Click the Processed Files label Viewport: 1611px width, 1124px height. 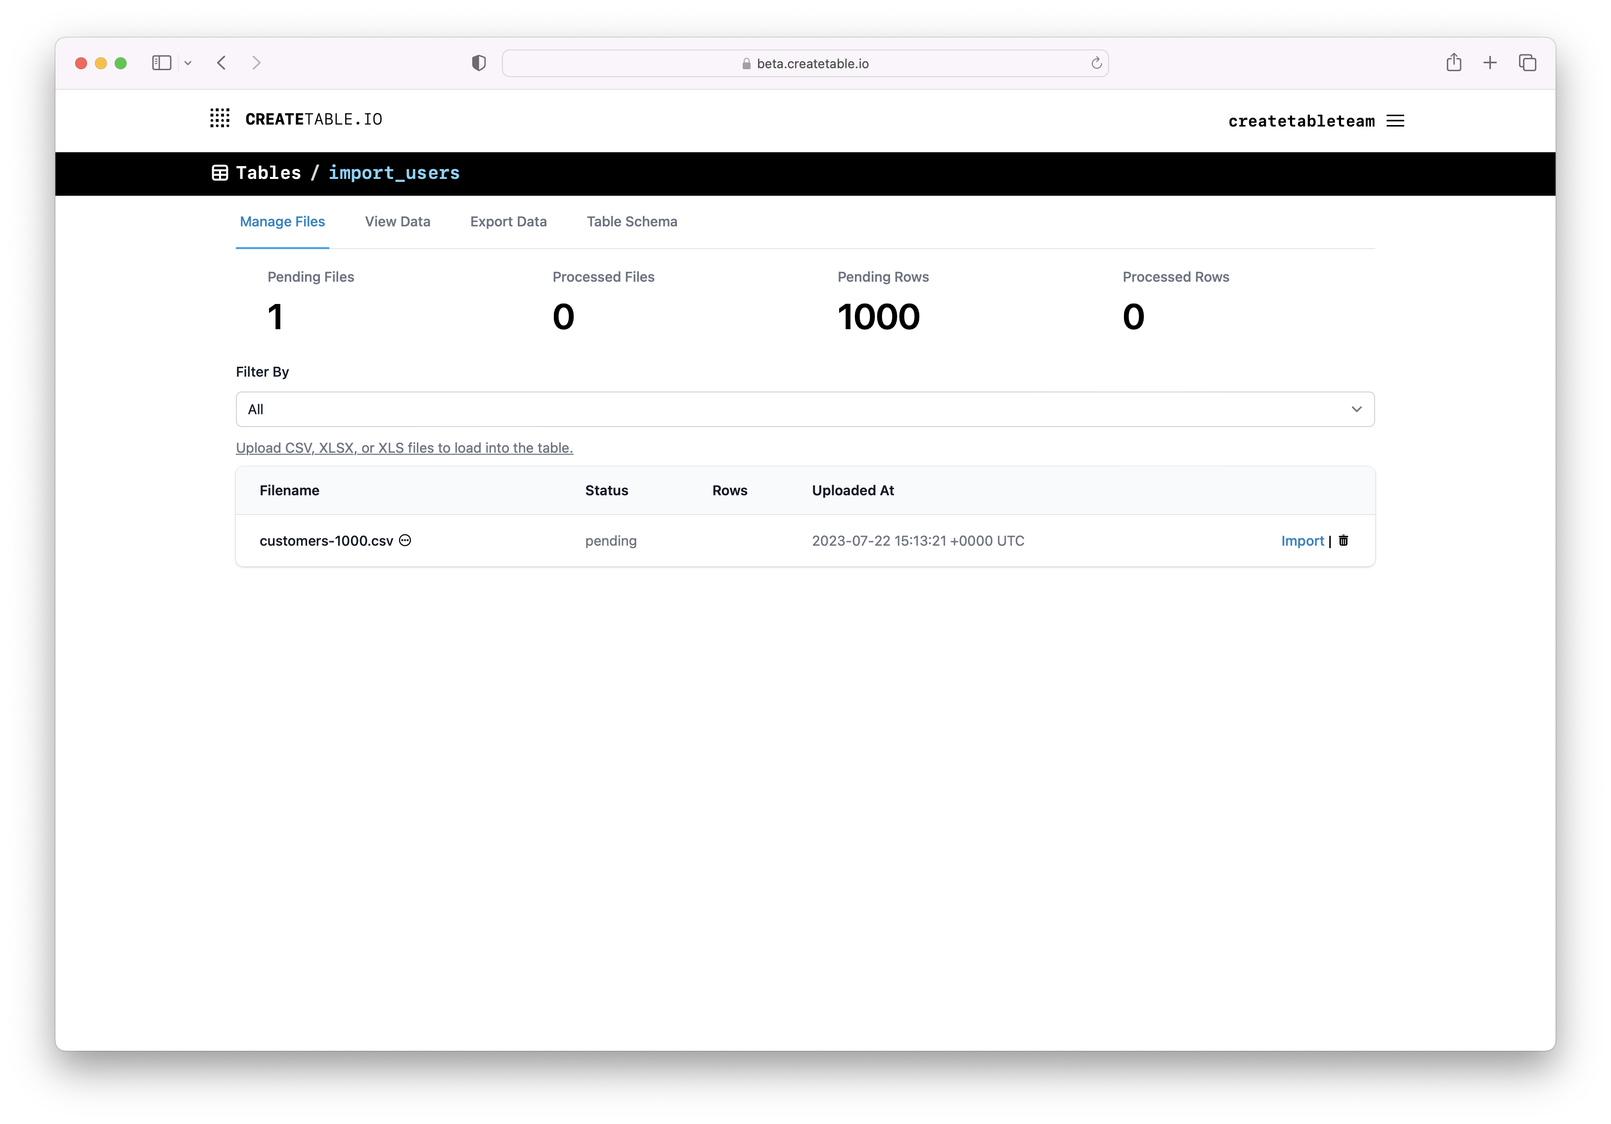(603, 277)
